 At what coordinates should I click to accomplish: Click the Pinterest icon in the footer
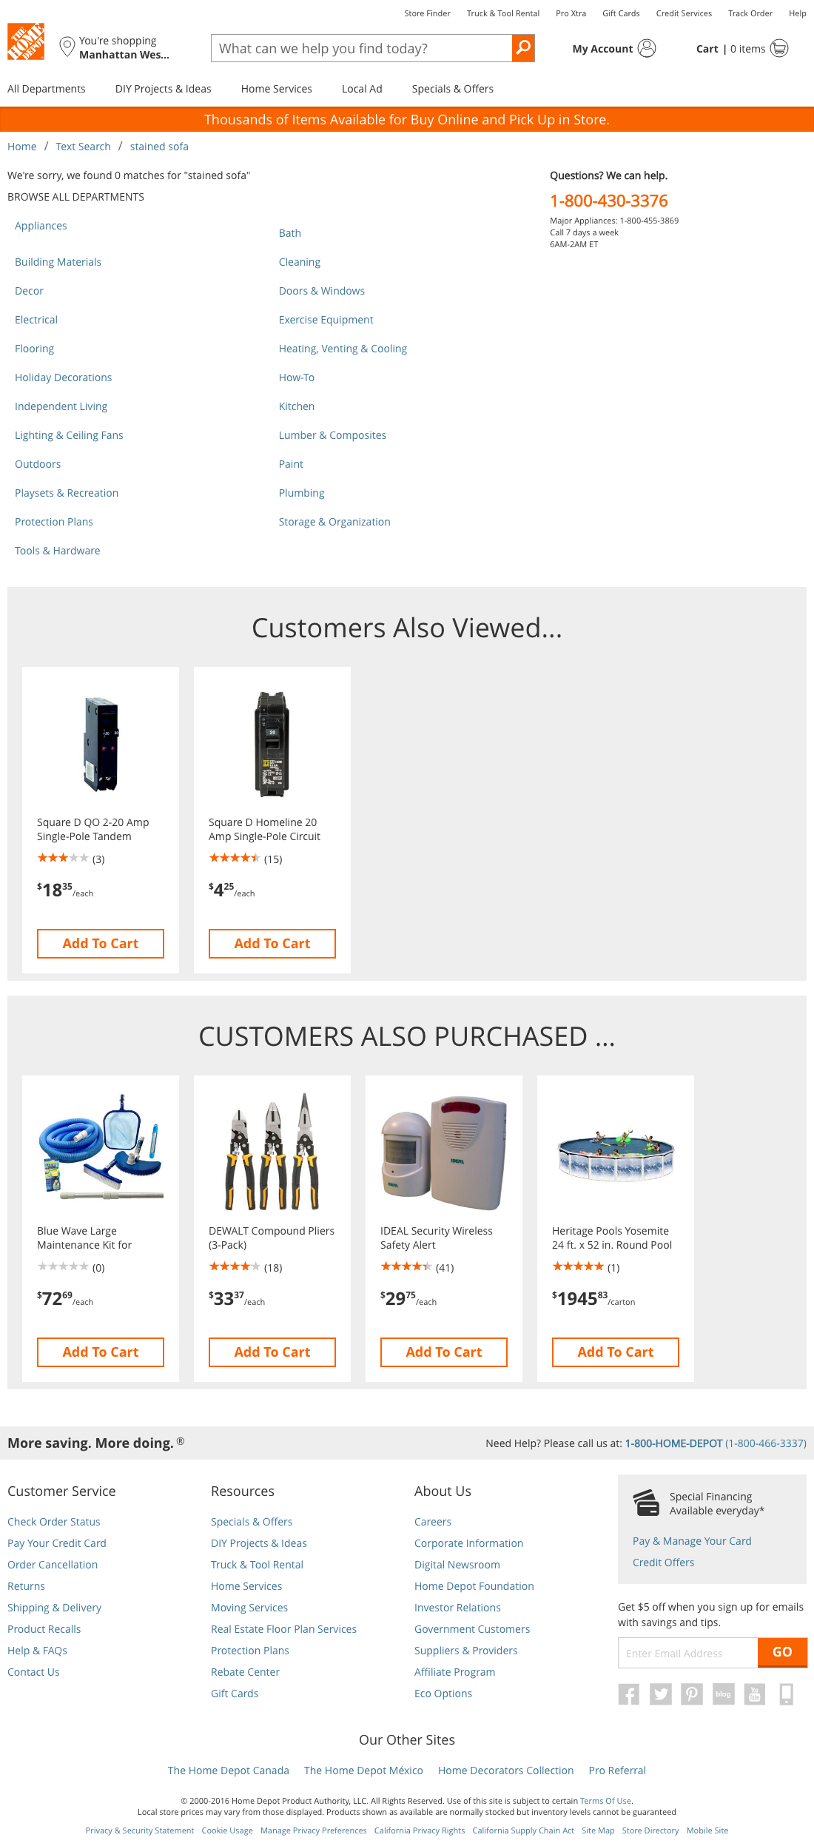pyautogui.click(x=692, y=1694)
